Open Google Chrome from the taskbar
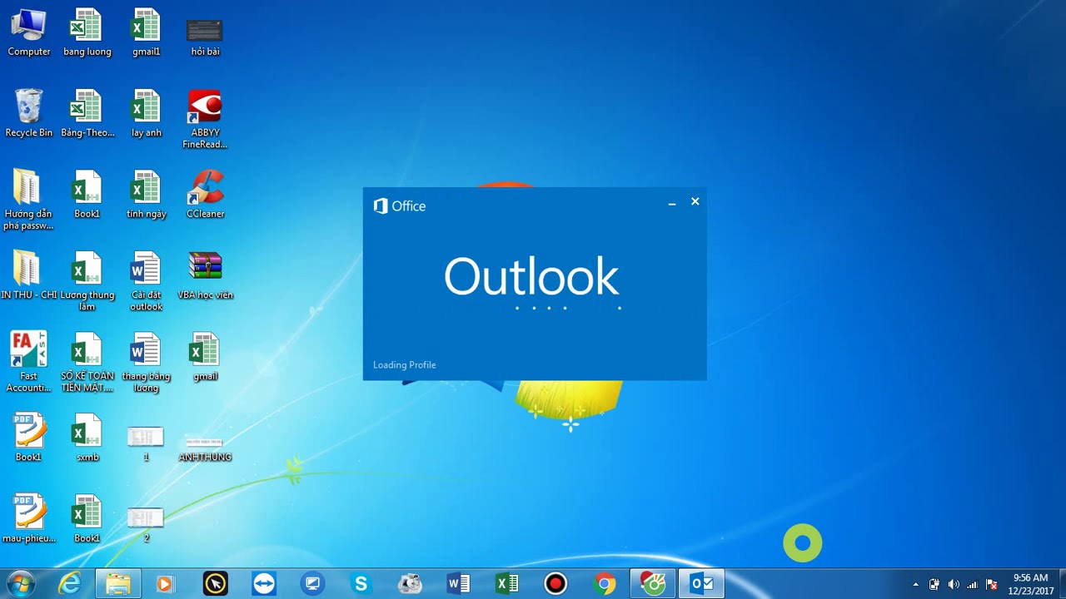 [x=605, y=584]
